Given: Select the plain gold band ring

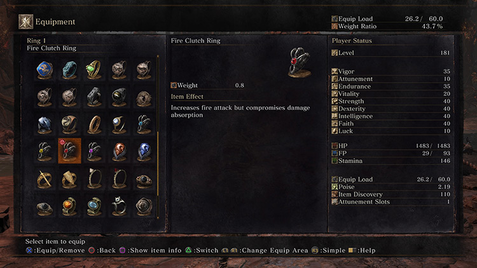Looking at the screenshot, I should (x=94, y=124).
